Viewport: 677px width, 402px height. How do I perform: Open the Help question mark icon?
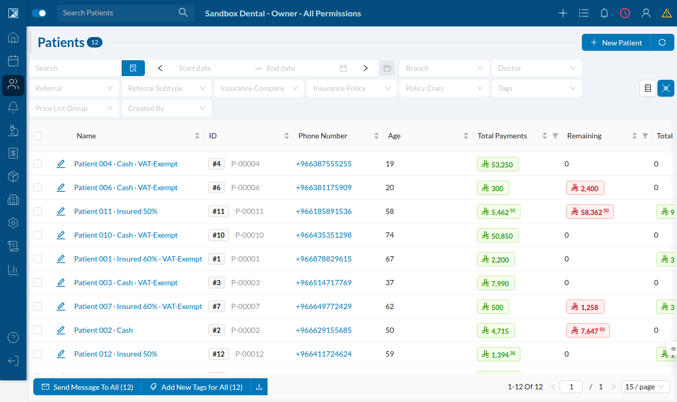(x=13, y=338)
